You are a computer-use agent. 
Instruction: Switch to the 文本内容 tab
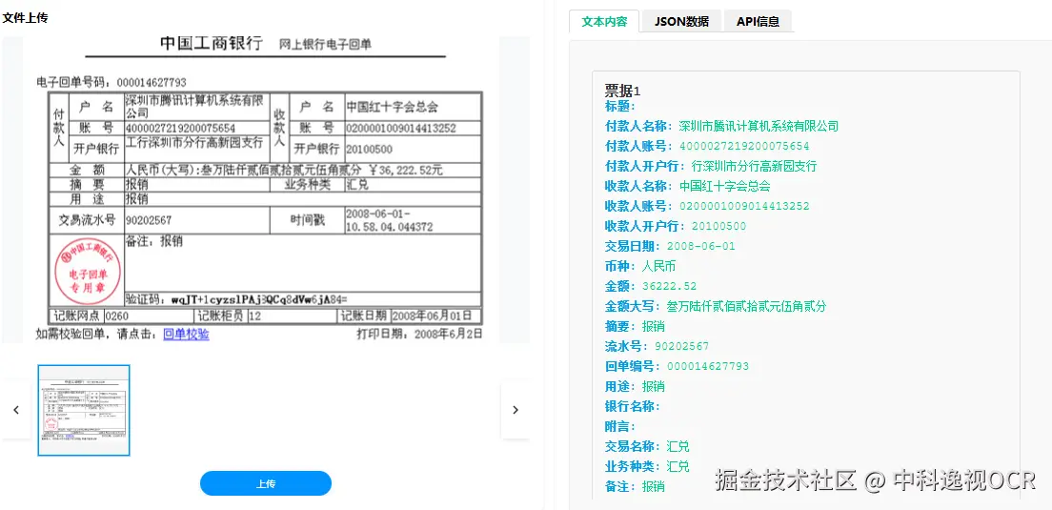coord(604,21)
